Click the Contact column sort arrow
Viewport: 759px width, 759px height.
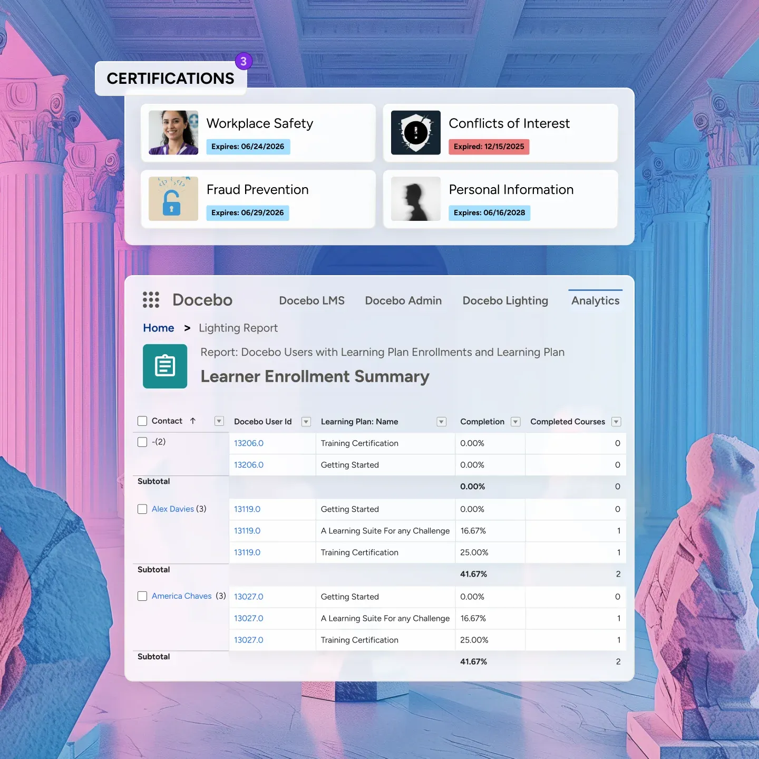tap(193, 421)
